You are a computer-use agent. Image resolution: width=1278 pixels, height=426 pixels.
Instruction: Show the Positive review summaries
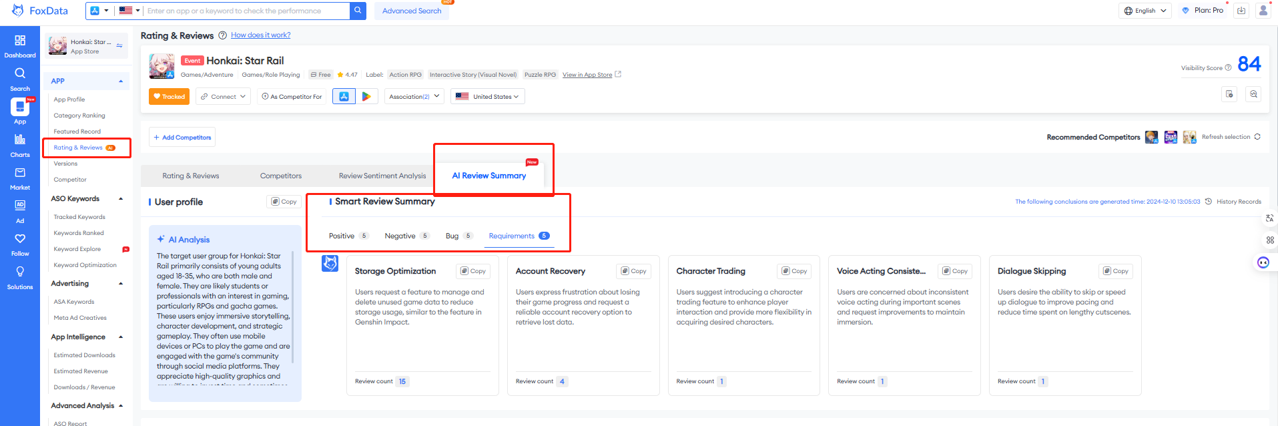coord(348,236)
